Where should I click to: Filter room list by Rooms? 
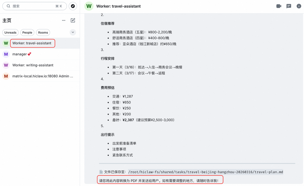[43, 32]
